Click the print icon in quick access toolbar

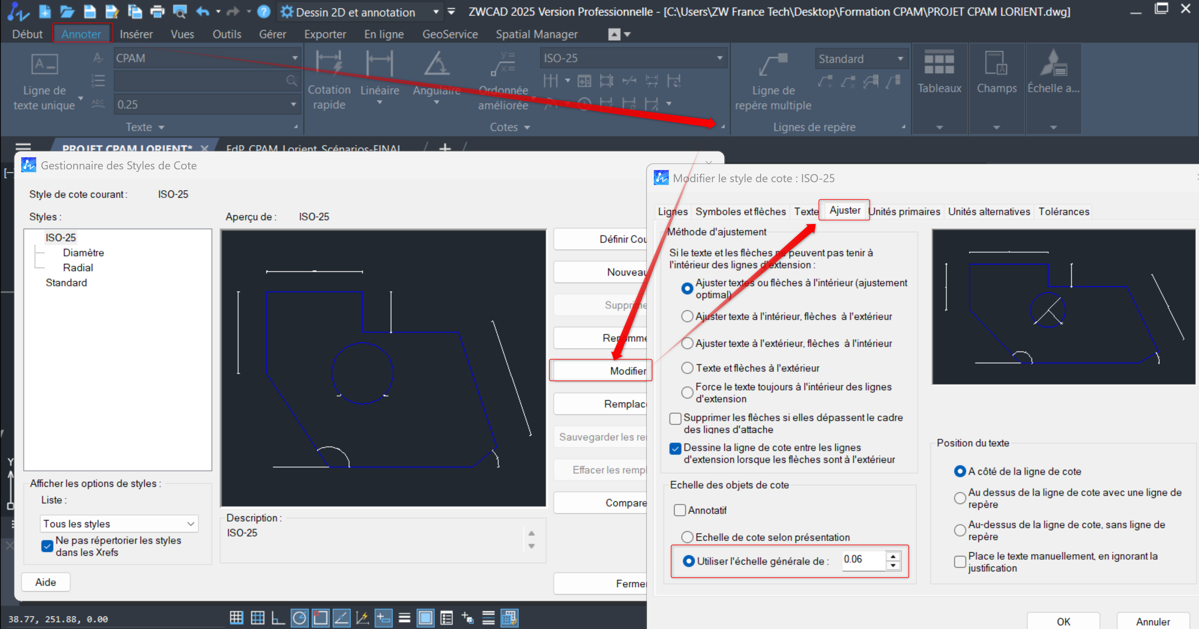pyautogui.click(x=157, y=12)
